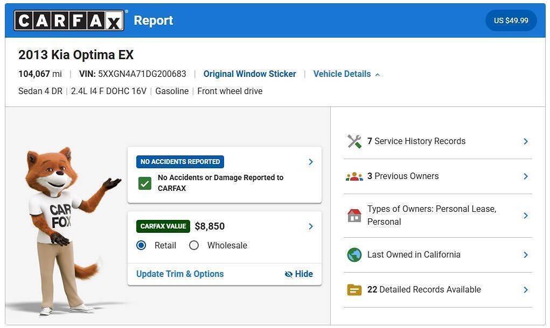This screenshot has height=328, width=550.
Task: Click No Accidents or Damage Reported text
Action: pyautogui.click(x=221, y=183)
